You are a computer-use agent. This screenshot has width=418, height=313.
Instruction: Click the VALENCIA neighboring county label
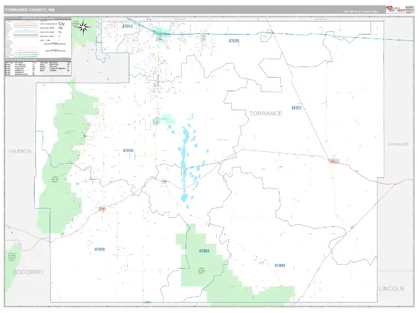tap(20, 151)
